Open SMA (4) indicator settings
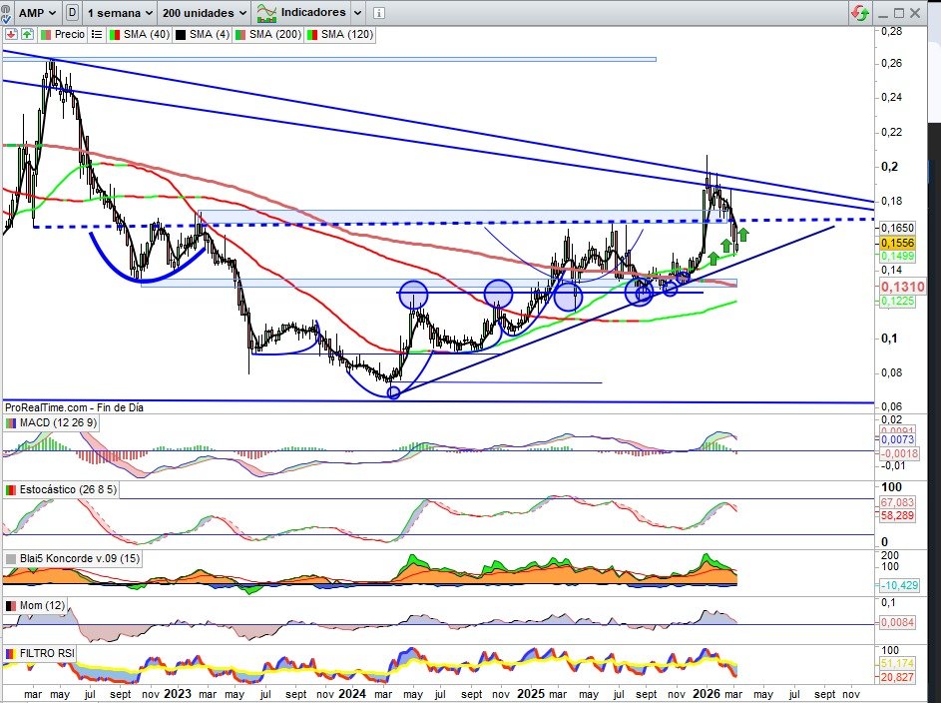The width and height of the screenshot is (941, 703). tap(203, 34)
